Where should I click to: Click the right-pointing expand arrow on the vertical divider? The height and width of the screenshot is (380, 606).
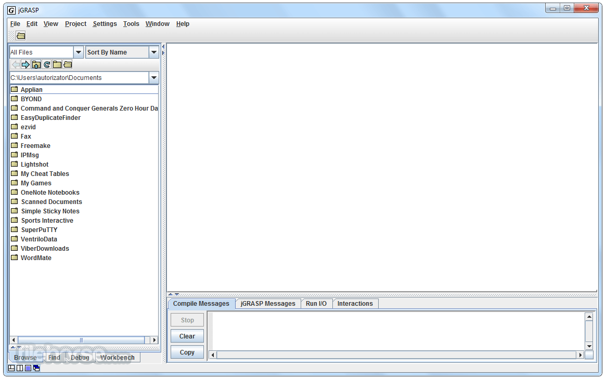163,53
